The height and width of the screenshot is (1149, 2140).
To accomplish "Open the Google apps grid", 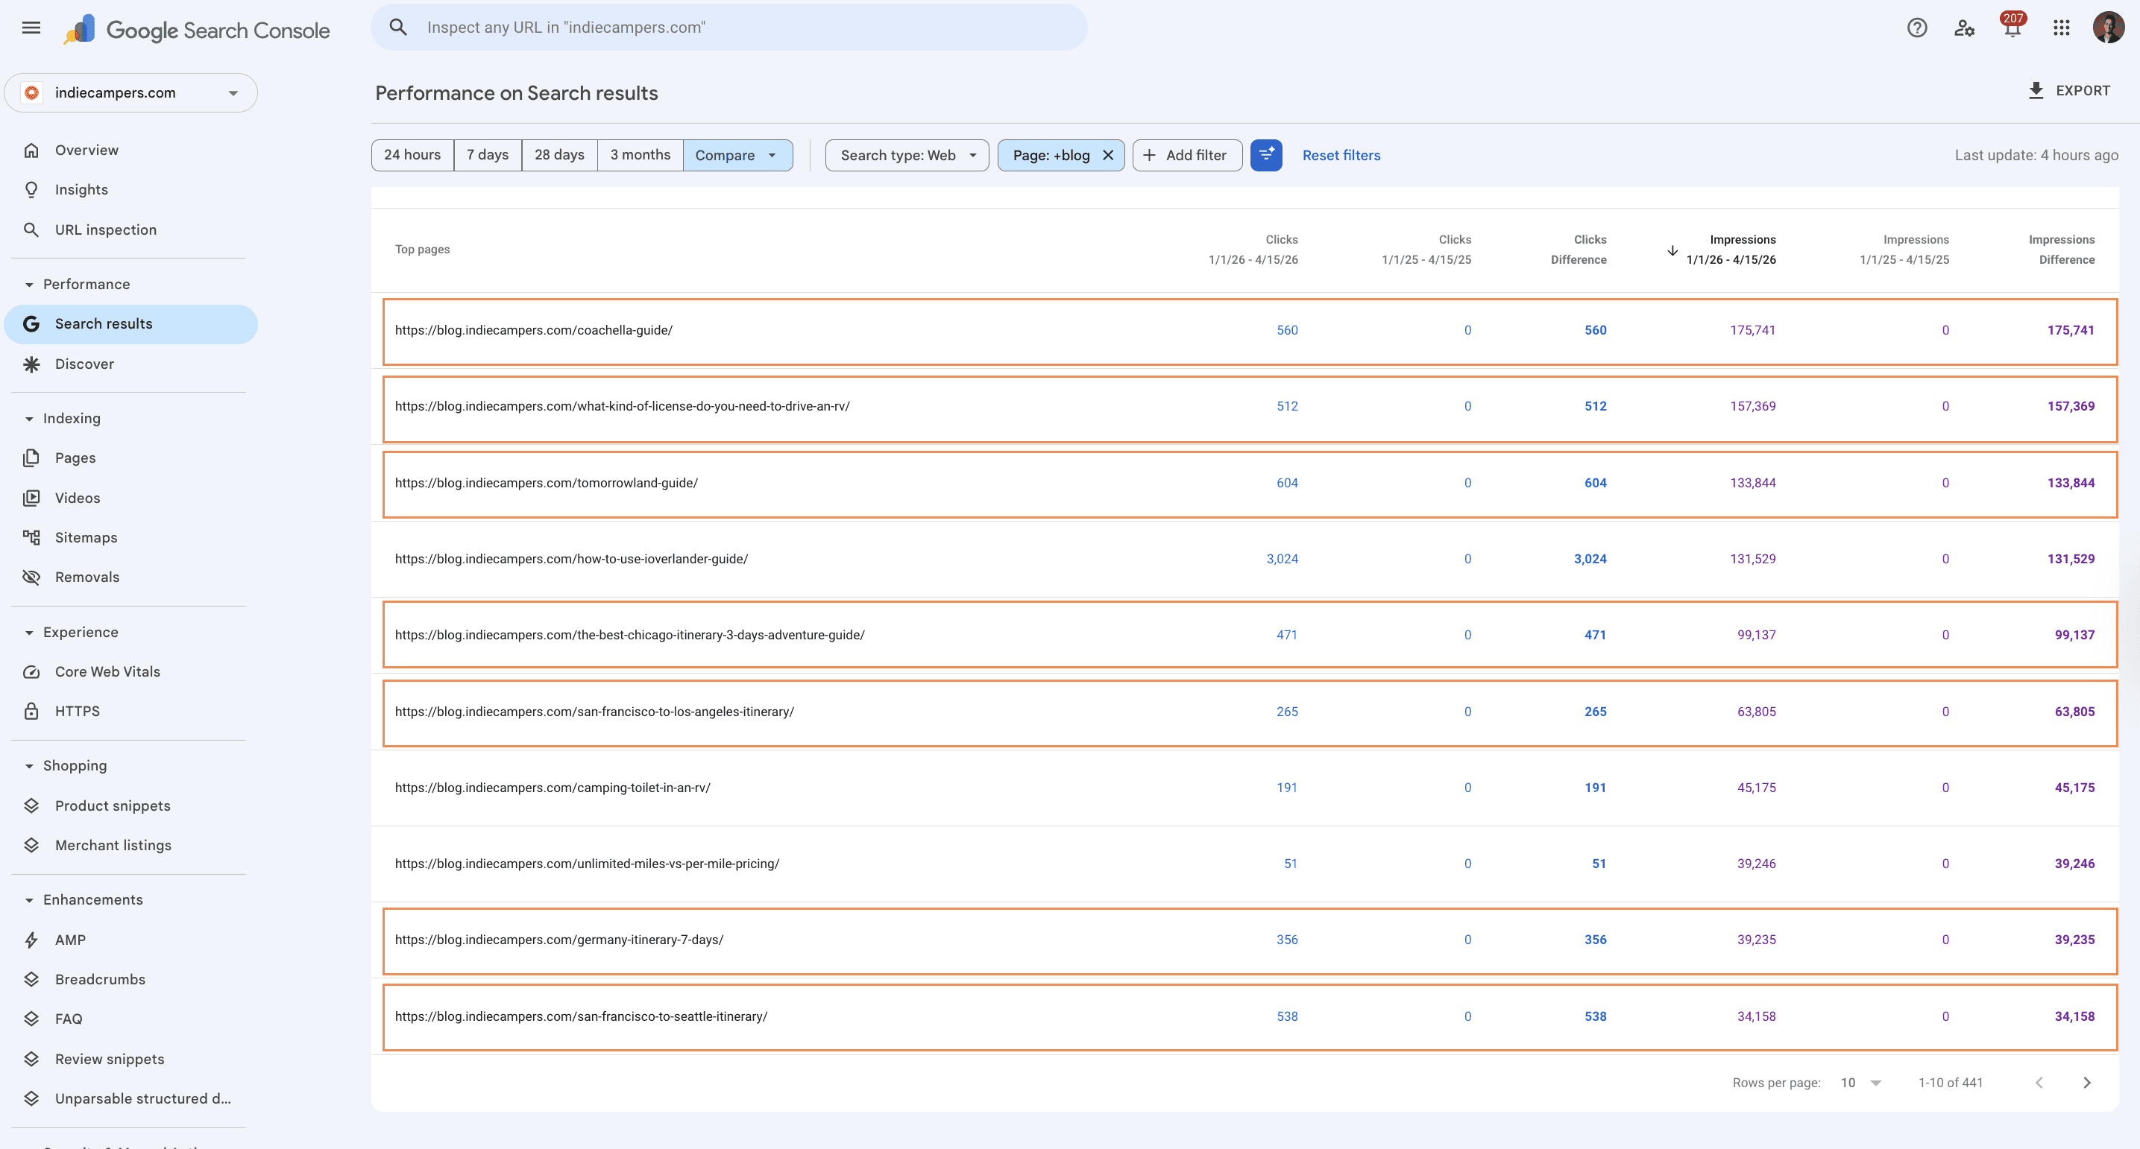I will coord(2061,28).
